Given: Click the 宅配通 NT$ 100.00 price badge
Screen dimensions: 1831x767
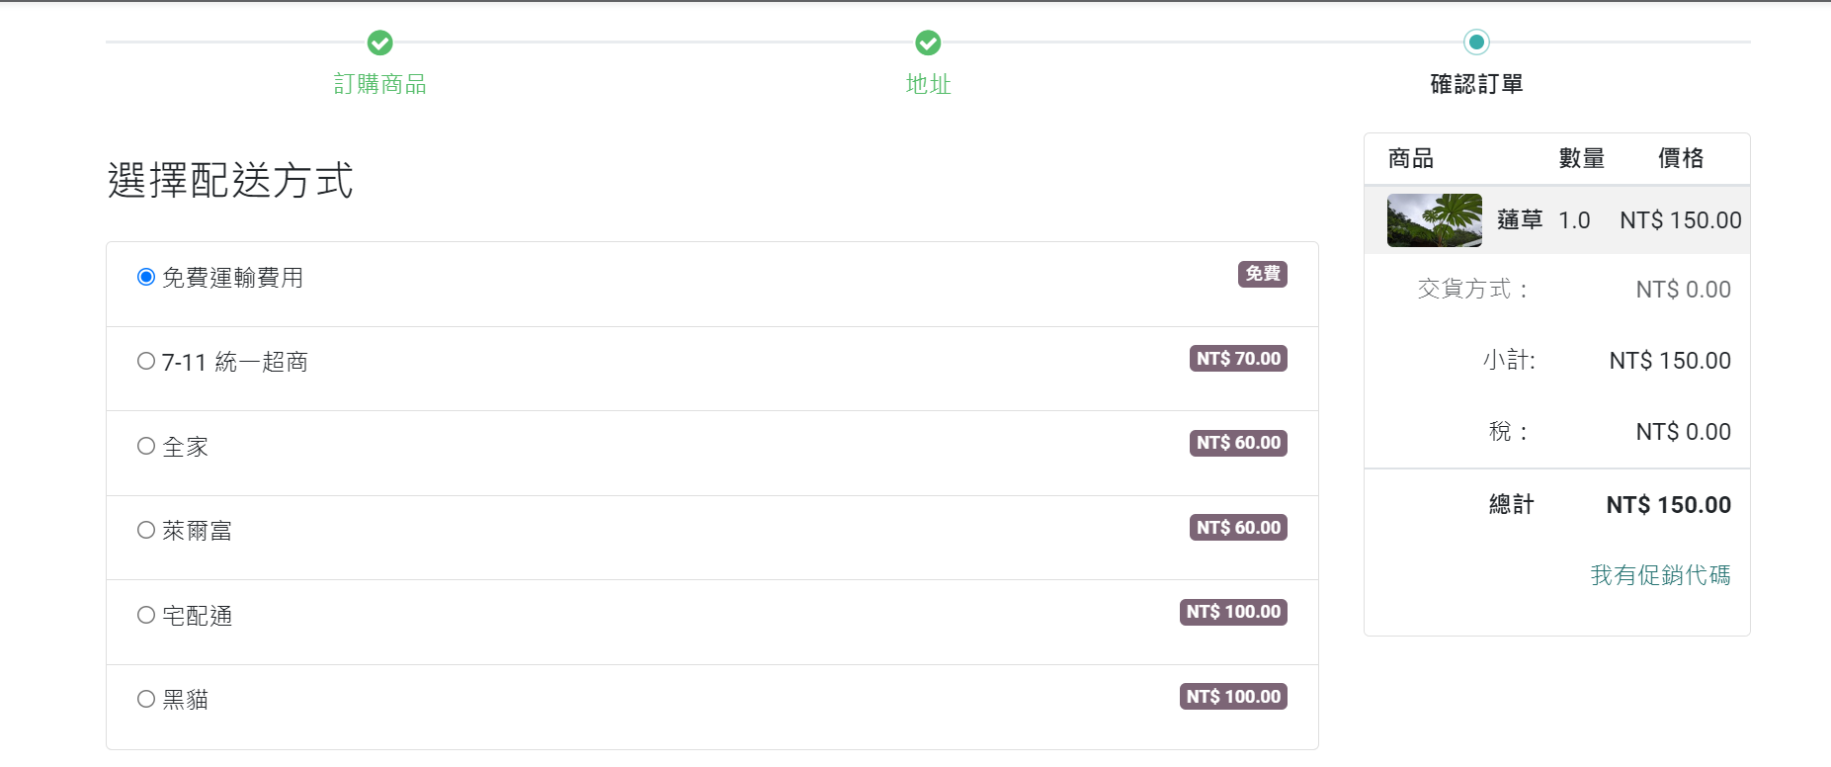Looking at the screenshot, I should point(1233,612).
